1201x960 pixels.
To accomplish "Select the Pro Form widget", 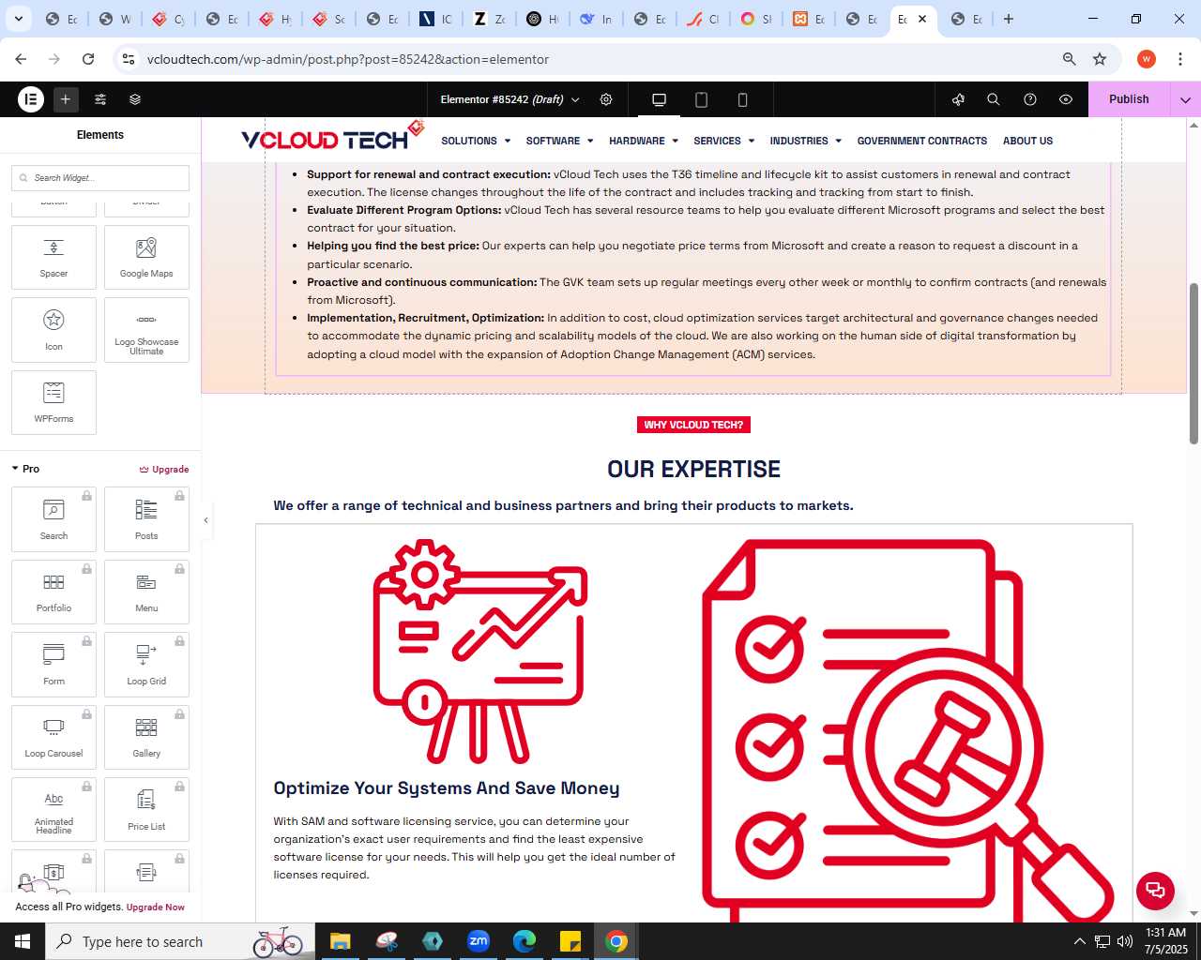I will (x=53, y=665).
